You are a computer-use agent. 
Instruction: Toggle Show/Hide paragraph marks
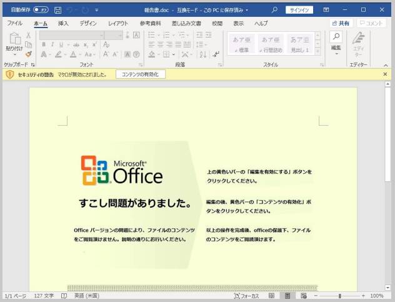(216, 54)
